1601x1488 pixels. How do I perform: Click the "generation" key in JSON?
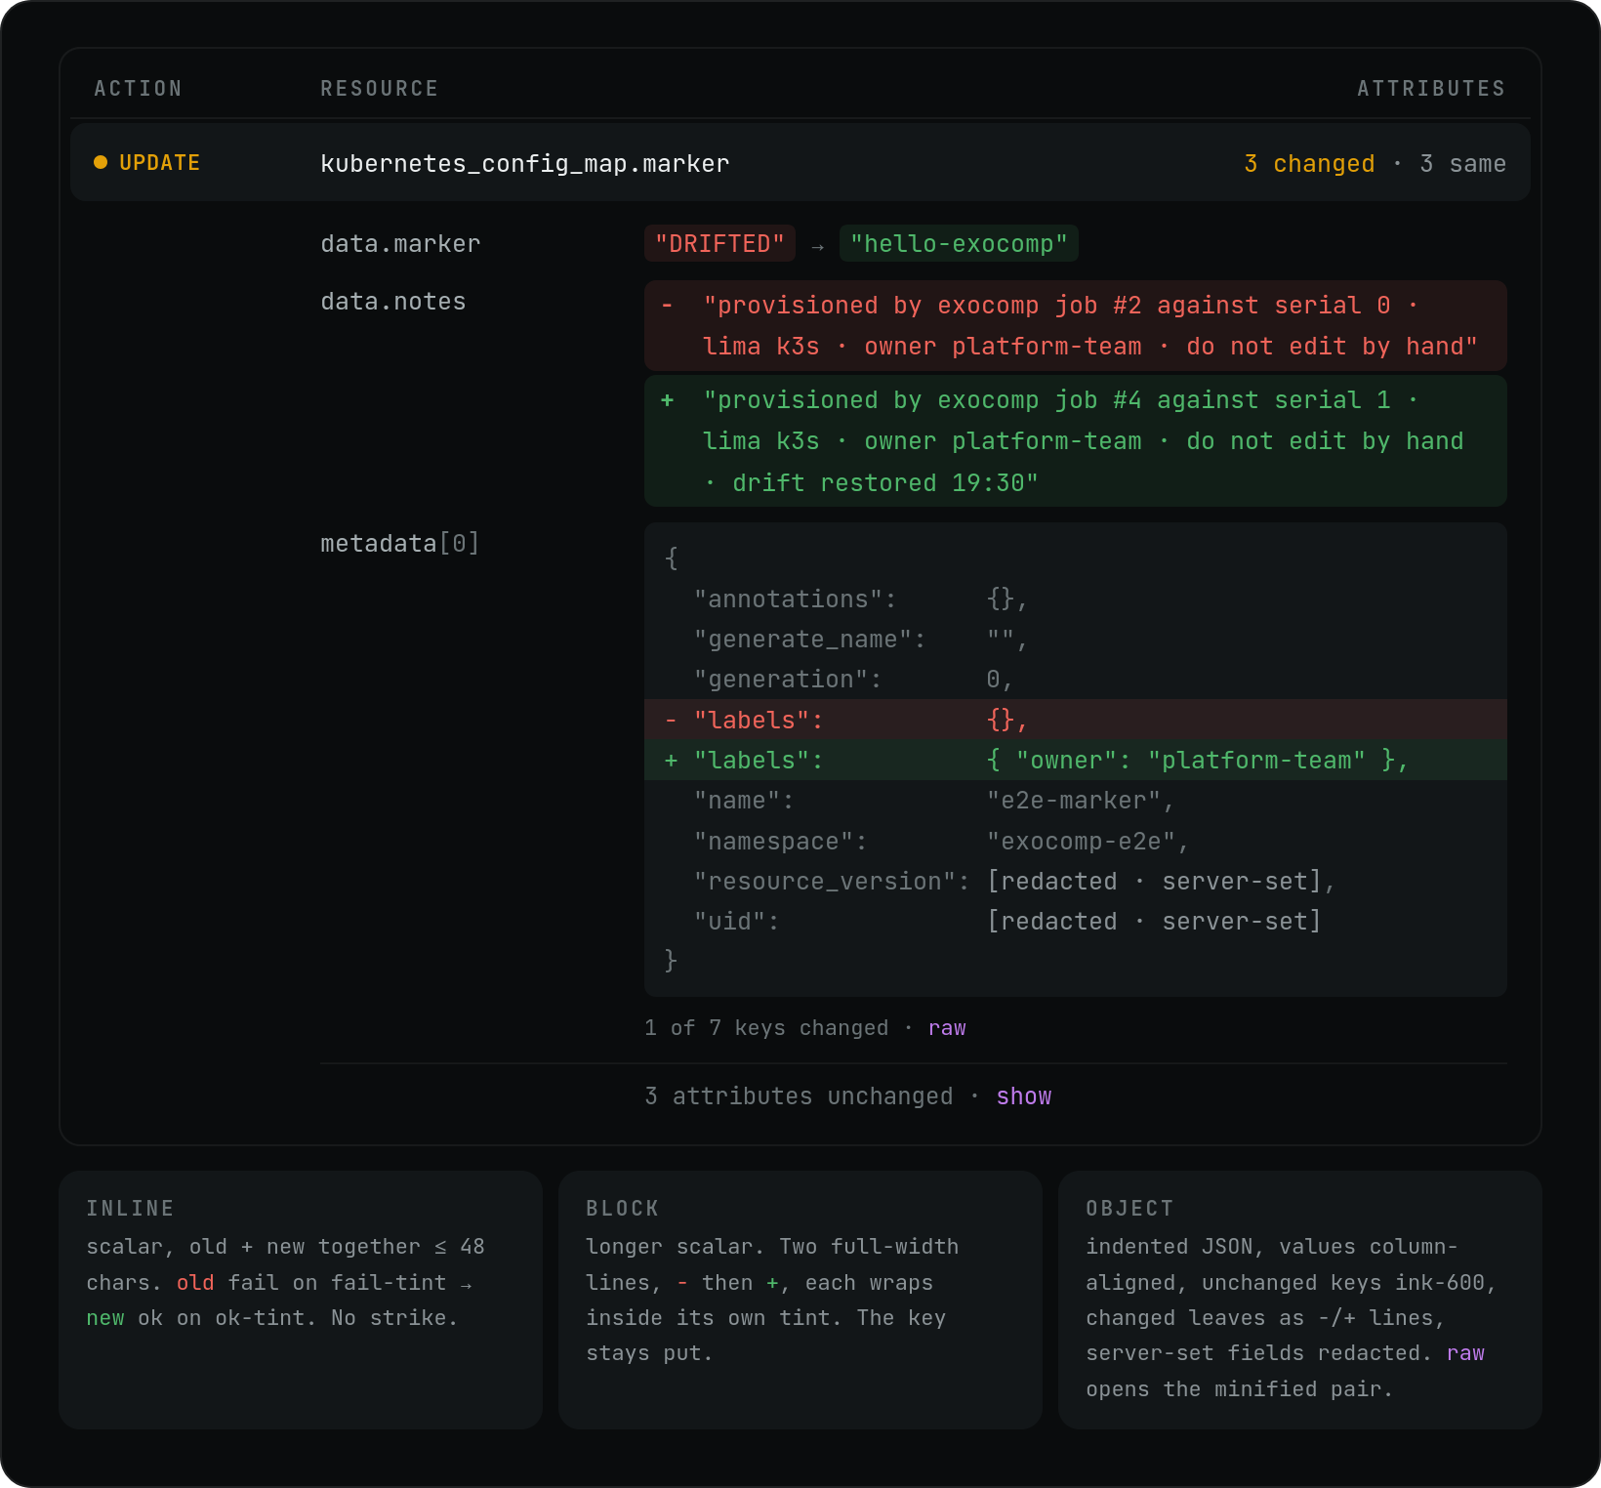(x=788, y=680)
